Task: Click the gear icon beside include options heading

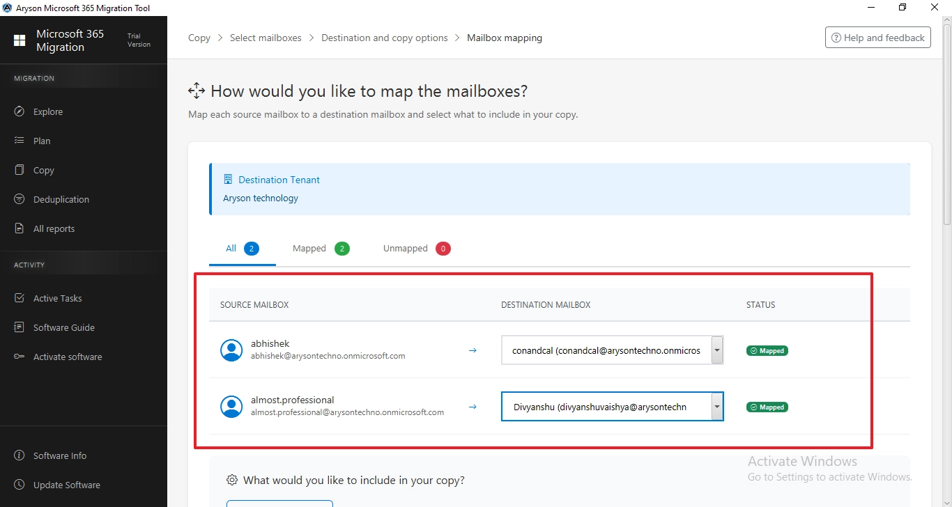Action: [232, 480]
